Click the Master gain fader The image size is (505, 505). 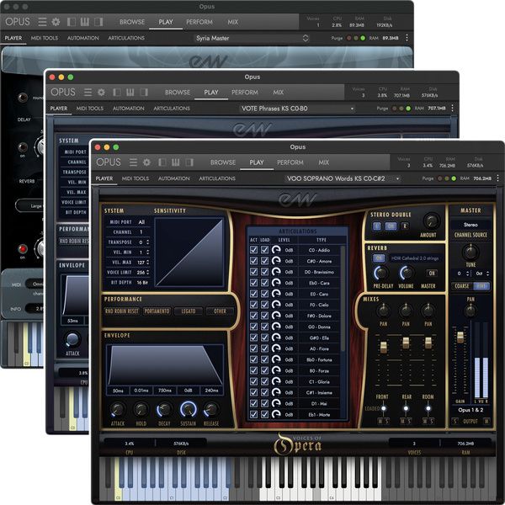[x=460, y=338]
